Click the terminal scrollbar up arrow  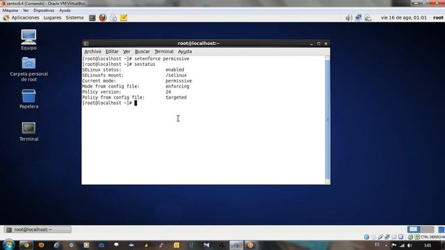327,58
